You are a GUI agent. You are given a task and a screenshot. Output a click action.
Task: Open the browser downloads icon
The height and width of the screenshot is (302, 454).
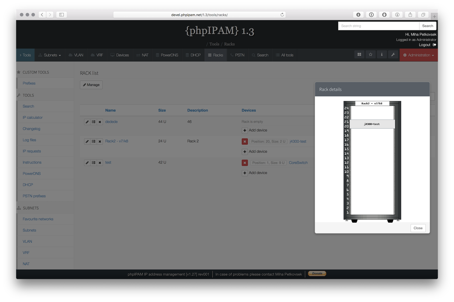(358, 15)
